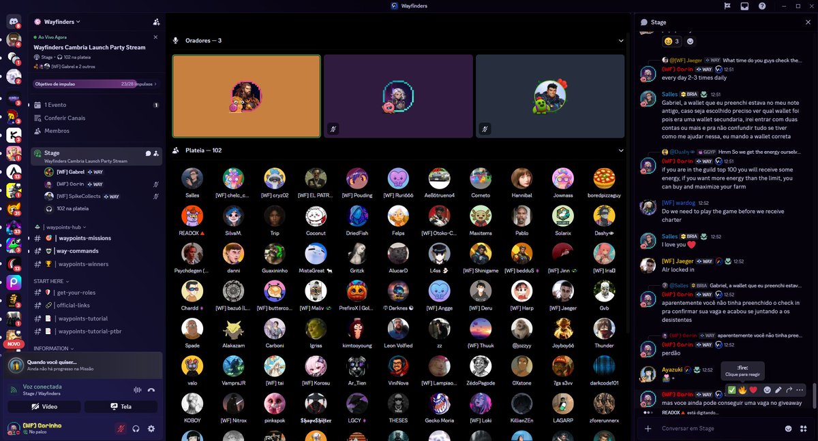This screenshot has width=818, height=441.
Task: Open the invite members icon beside Wayfinders
Action: [x=156, y=22]
